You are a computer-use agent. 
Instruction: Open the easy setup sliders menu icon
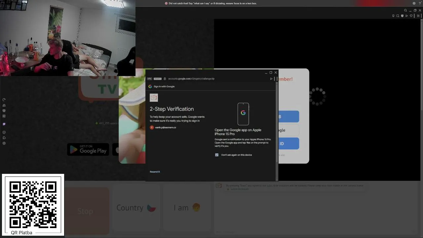[418, 16]
